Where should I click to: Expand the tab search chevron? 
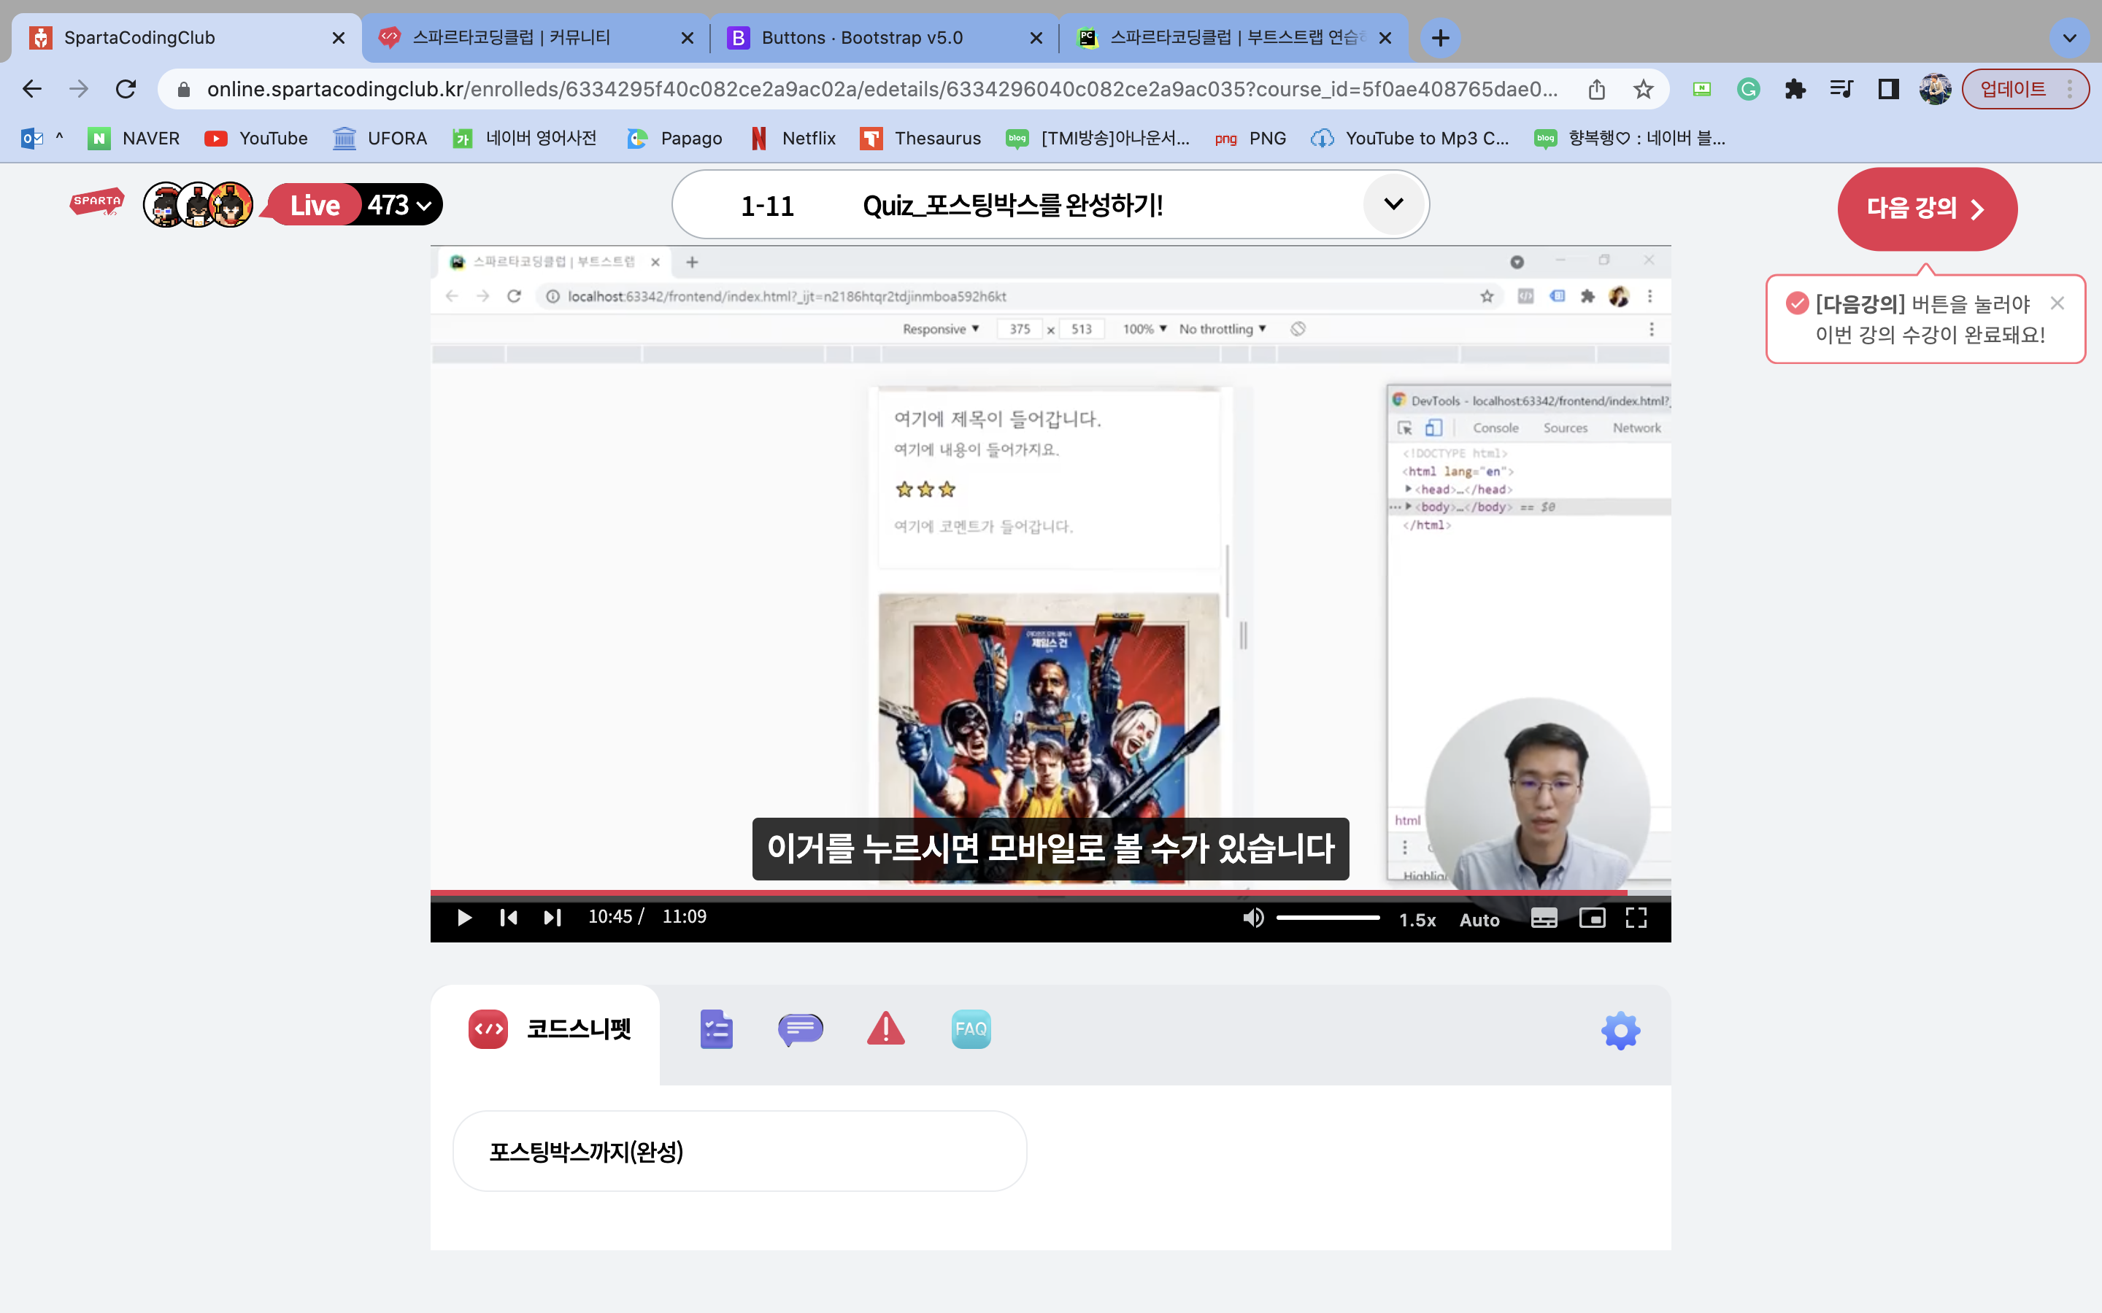pyautogui.click(x=2069, y=37)
